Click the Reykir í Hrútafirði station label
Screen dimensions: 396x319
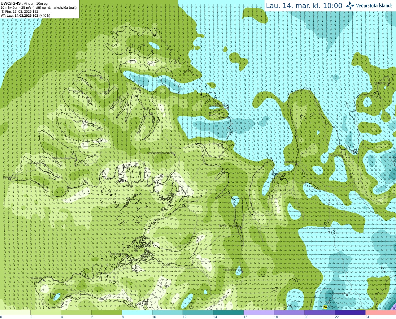coord(229,226)
